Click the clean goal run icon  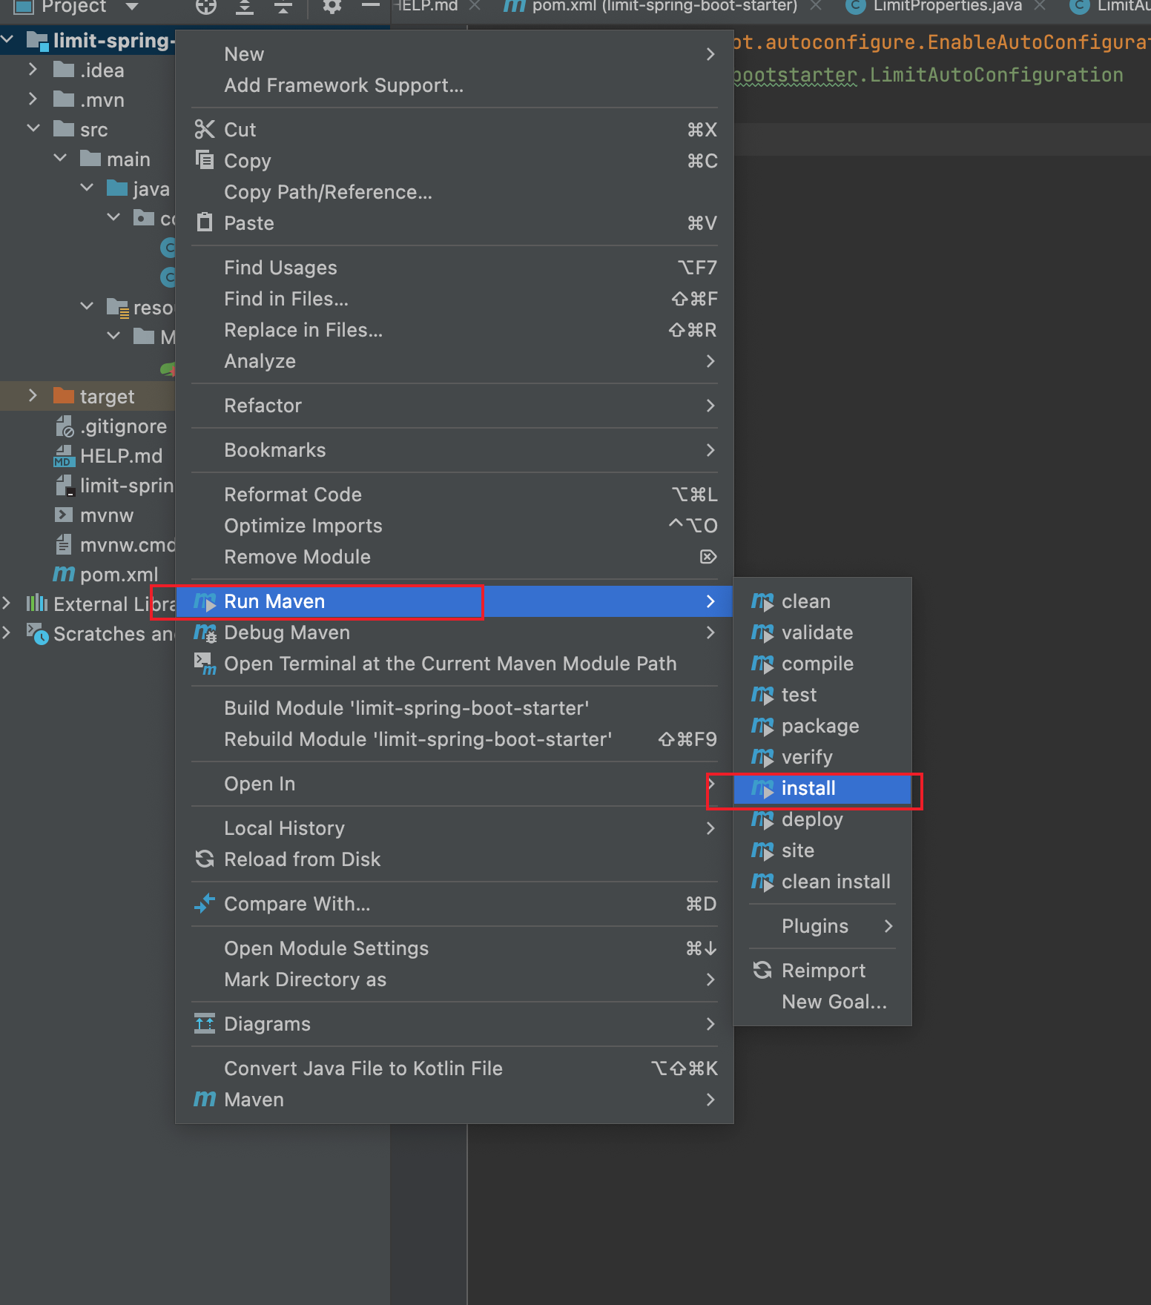coord(762,601)
